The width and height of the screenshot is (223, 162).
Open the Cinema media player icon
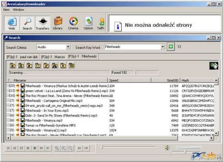click(x=73, y=24)
